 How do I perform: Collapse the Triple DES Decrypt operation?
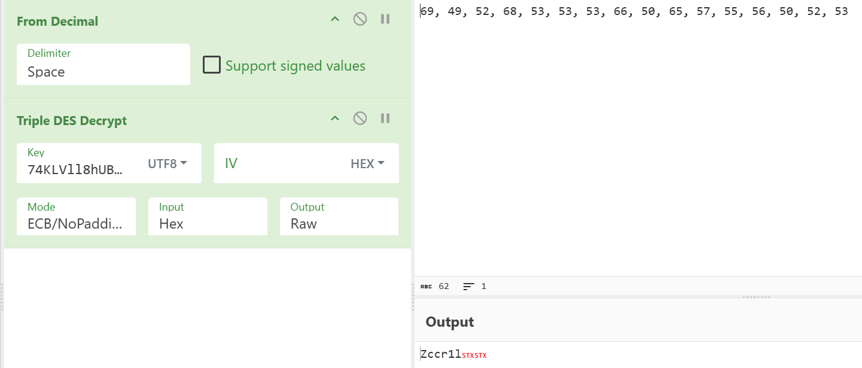tap(335, 118)
